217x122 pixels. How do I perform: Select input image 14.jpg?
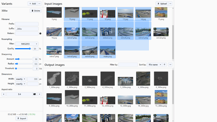143,14
